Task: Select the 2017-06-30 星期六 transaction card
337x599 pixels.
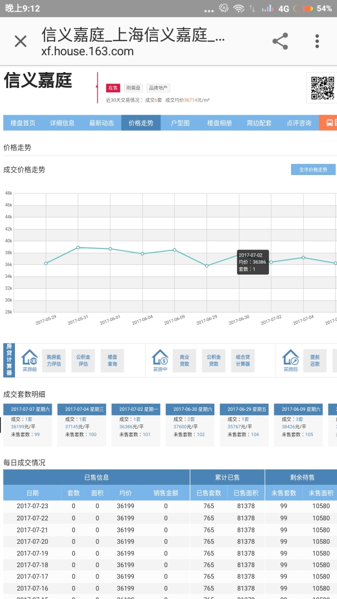Action: point(190,425)
